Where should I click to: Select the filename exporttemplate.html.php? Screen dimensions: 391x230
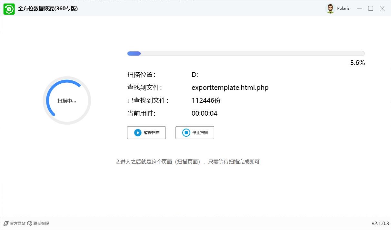point(230,87)
